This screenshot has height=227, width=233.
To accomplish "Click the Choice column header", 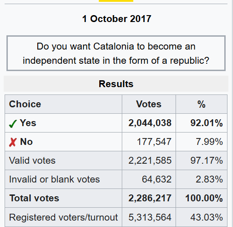I will pyautogui.click(x=25, y=104).
